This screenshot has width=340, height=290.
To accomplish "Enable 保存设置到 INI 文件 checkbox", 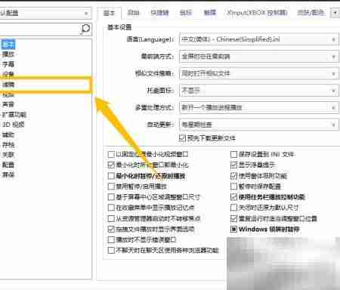I will [233, 154].
